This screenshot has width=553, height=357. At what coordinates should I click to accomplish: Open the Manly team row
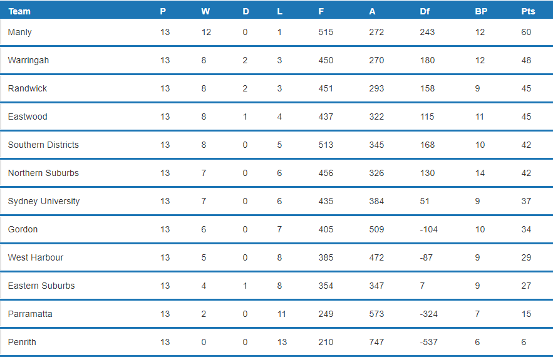click(x=277, y=32)
